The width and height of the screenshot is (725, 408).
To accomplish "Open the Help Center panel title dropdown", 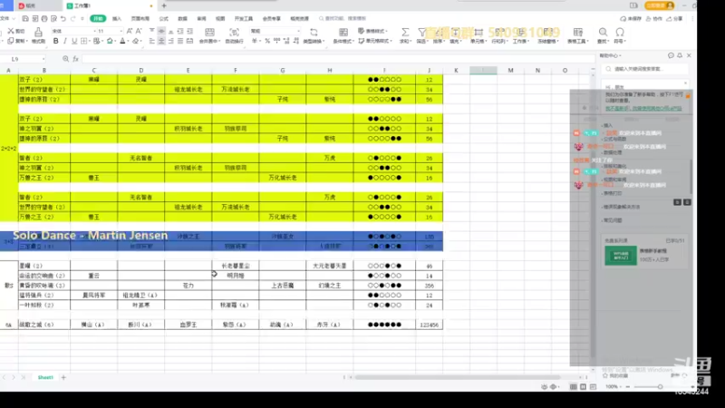I will [610, 55].
